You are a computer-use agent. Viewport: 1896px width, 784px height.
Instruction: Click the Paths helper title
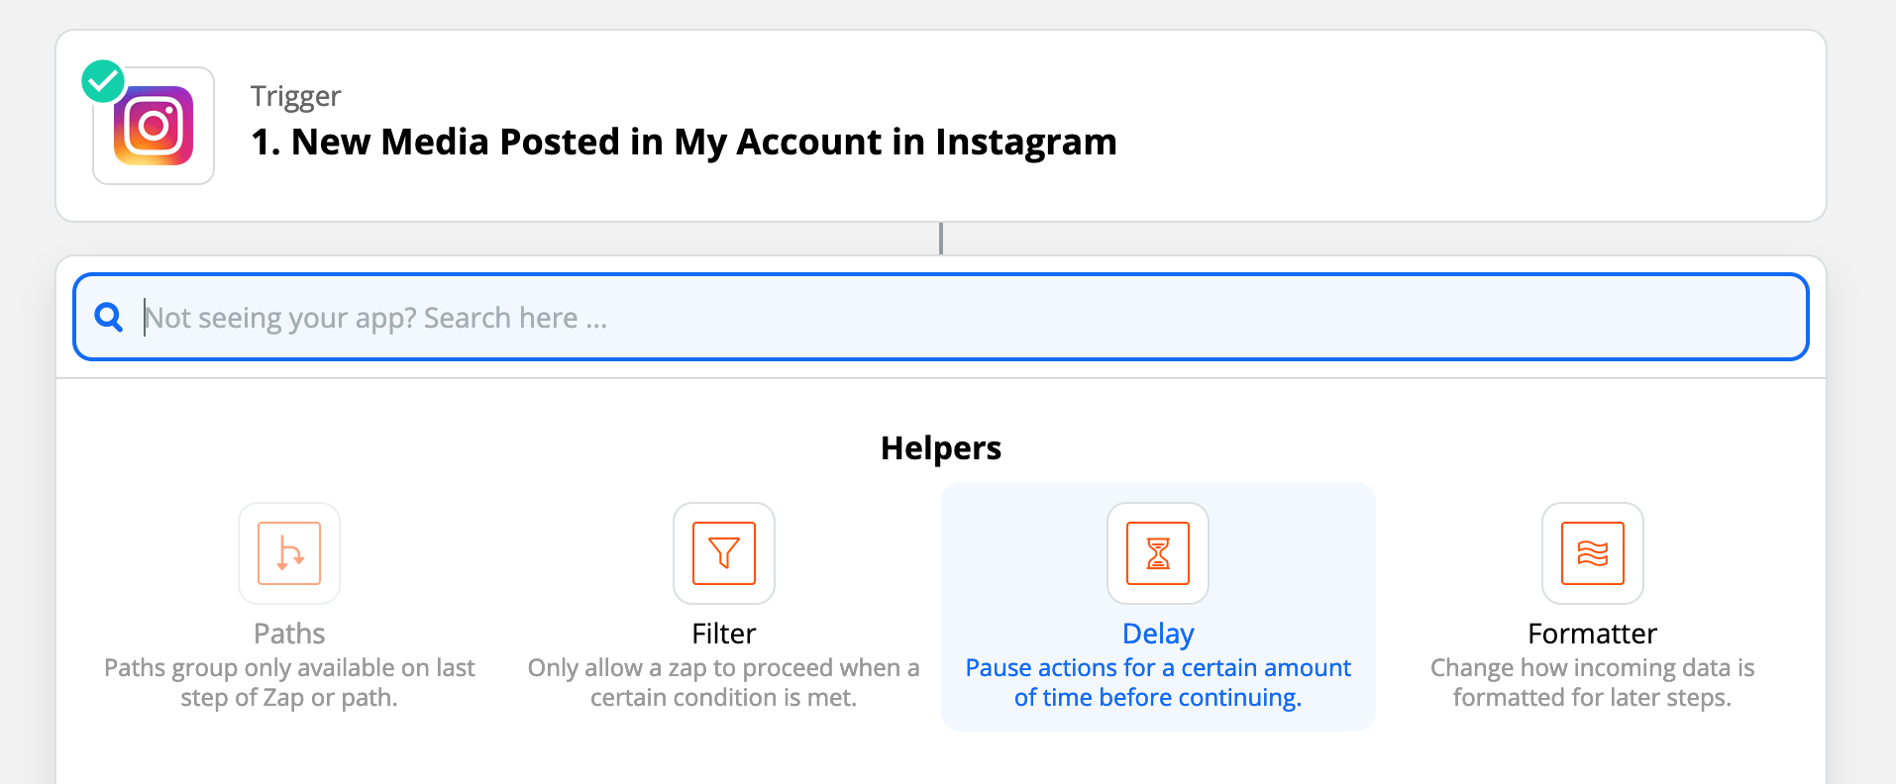click(289, 634)
